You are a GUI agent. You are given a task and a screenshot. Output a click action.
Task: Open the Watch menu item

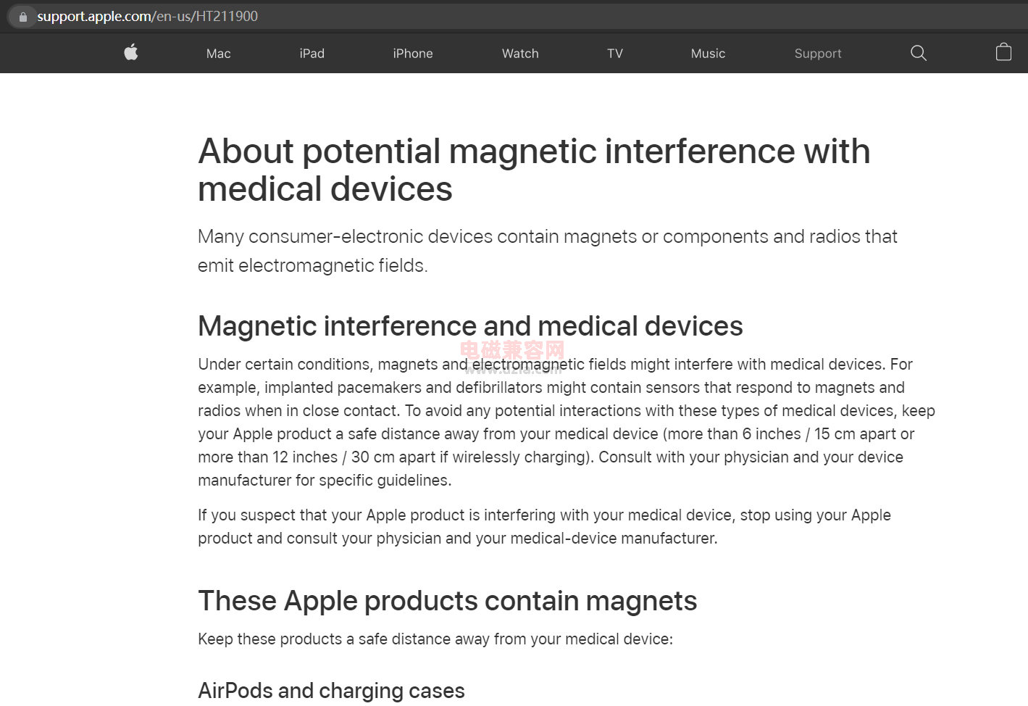(520, 54)
